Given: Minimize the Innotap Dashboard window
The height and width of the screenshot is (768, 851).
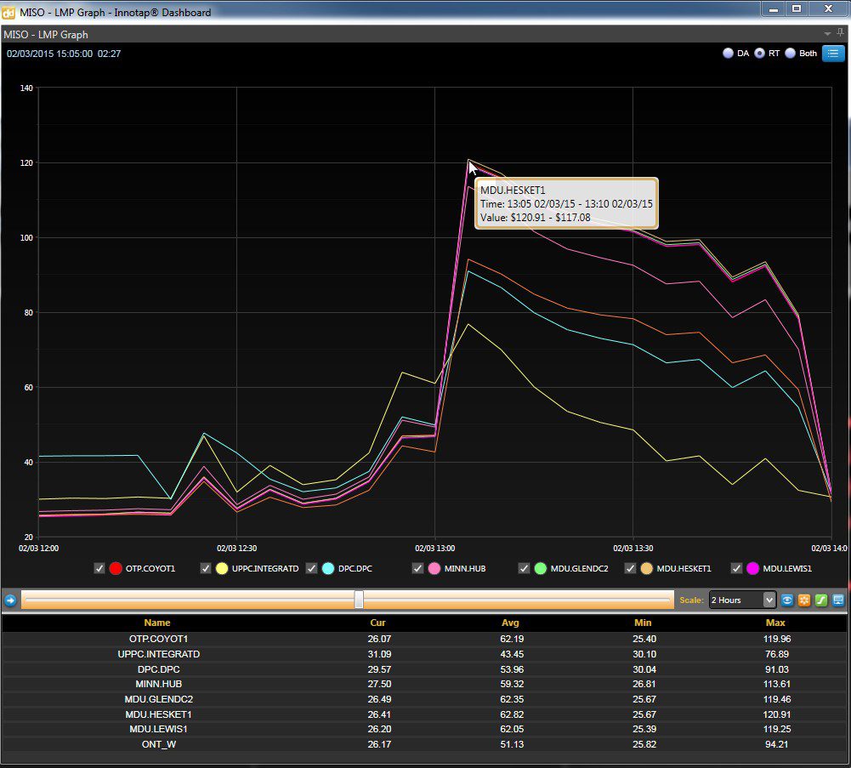Looking at the screenshot, I should [773, 9].
